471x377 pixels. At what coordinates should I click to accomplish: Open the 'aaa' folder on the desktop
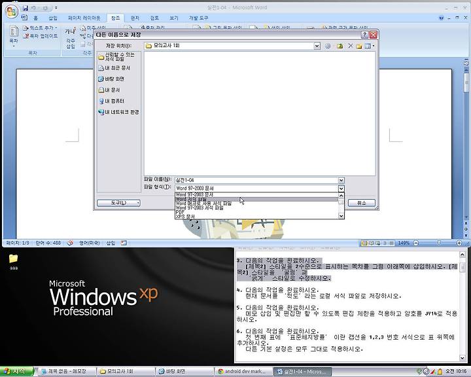tap(14, 262)
